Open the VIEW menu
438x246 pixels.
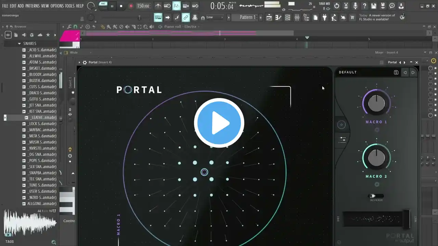click(45, 6)
